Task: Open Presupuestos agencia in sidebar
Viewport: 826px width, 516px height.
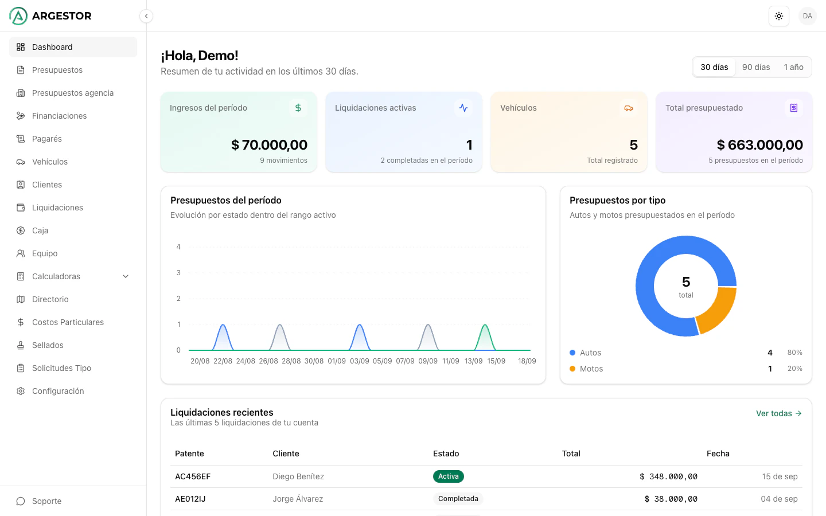Action: [x=73, y=93]
